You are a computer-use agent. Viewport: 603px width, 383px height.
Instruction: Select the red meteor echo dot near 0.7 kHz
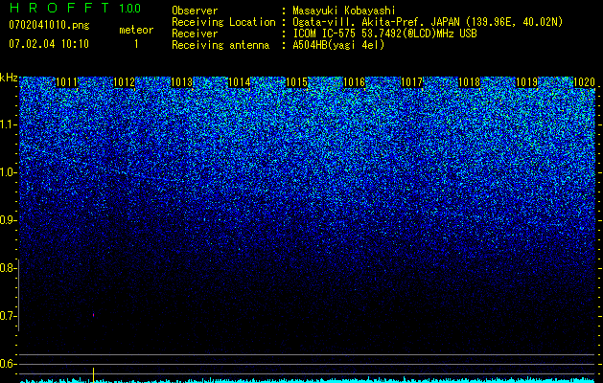93,315
